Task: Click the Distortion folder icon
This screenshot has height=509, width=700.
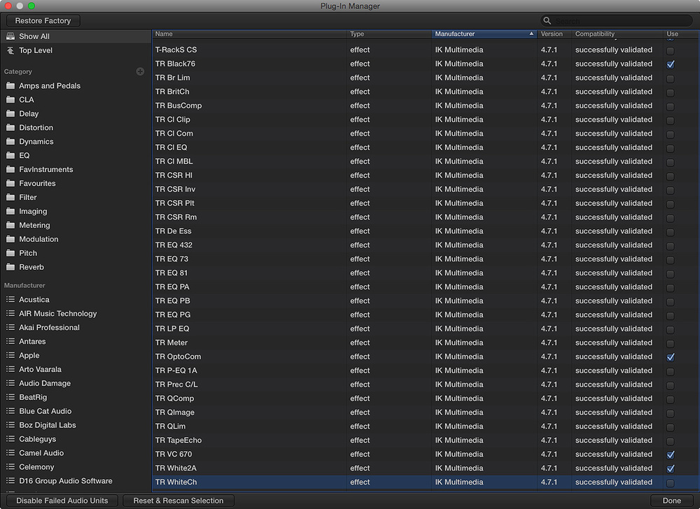Action: click(10, 127)
